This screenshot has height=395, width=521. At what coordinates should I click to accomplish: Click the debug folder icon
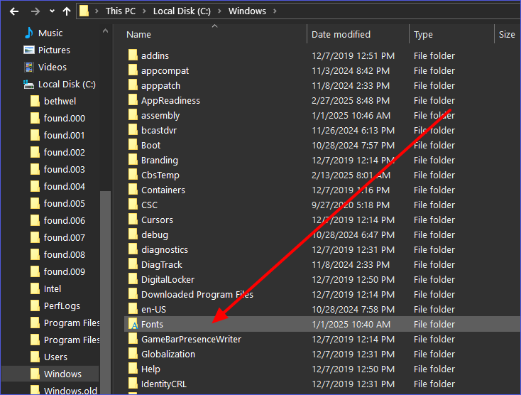(133, 234)
